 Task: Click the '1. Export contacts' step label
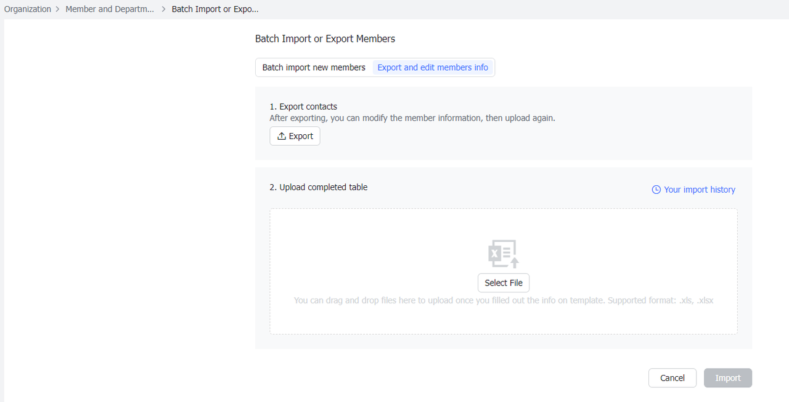(303, 107)
